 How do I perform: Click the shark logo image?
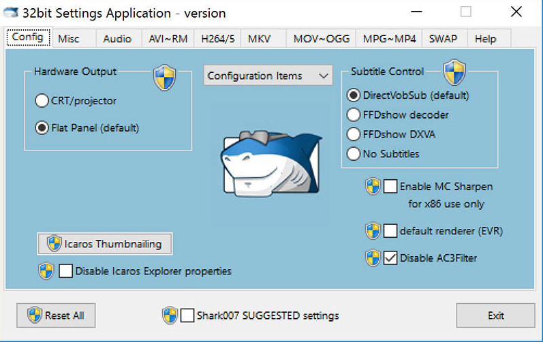point(271,163)
